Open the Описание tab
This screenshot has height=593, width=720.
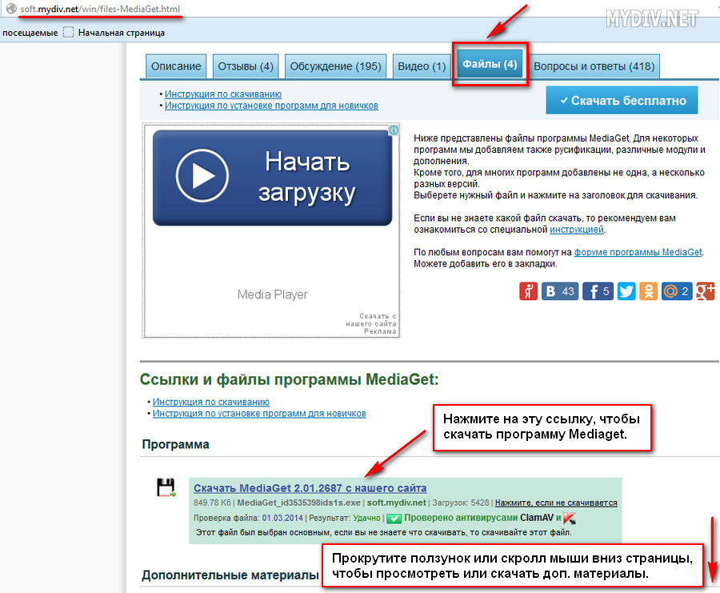(x=176, y=66)
